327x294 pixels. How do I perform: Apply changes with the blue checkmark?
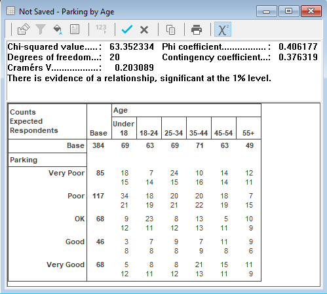(127, 29)
